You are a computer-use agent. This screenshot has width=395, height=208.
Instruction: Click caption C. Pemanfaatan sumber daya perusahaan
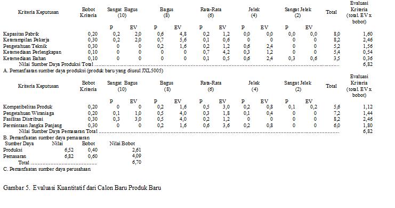tap(47, 169)
